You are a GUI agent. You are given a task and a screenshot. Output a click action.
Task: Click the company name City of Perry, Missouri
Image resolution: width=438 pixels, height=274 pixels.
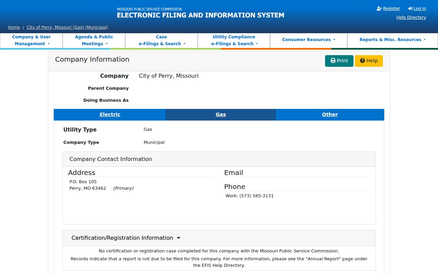[169, 76]
